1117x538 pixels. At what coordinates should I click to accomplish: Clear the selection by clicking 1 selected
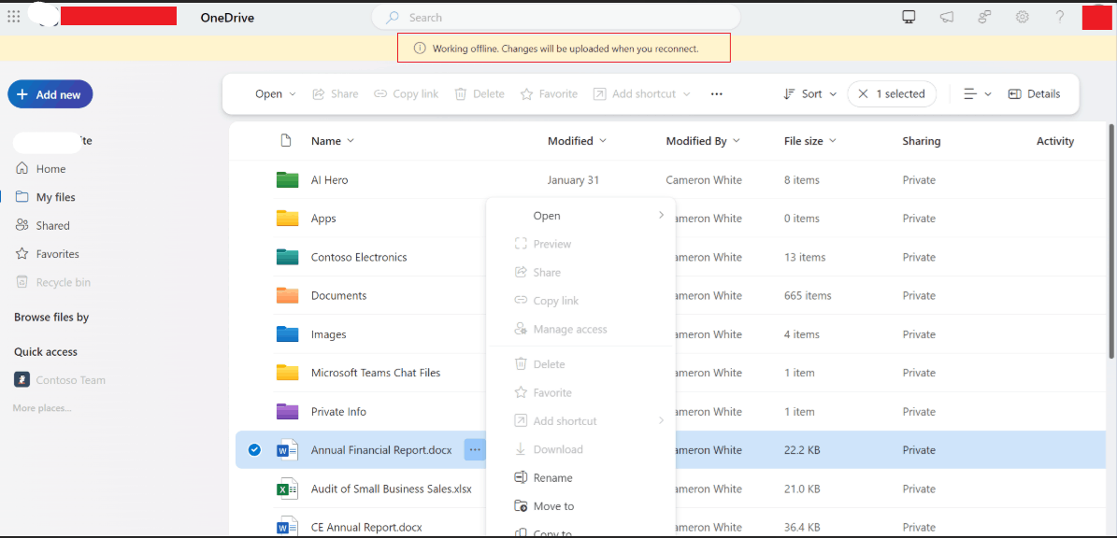pyautogui.click(x=892, y=93)
